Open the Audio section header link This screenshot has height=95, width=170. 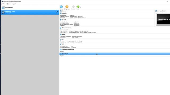pos(64,34)
